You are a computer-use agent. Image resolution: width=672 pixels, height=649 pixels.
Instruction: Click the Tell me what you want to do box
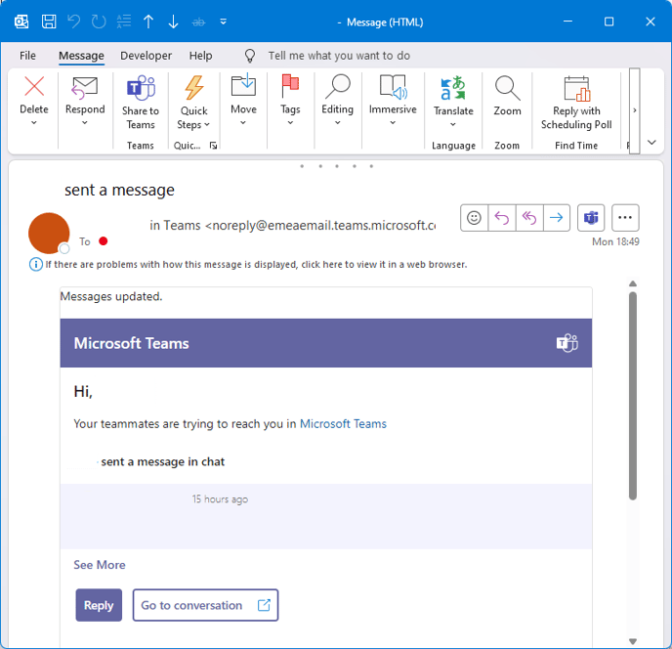pyautogui.click(x=339, y=56)
